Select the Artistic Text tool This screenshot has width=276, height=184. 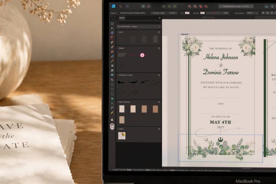click(112, 103)
